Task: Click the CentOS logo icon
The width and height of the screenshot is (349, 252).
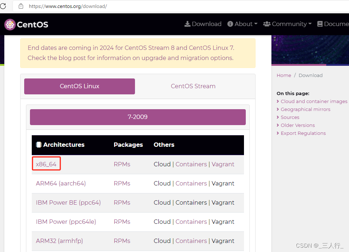Action: 10,24
